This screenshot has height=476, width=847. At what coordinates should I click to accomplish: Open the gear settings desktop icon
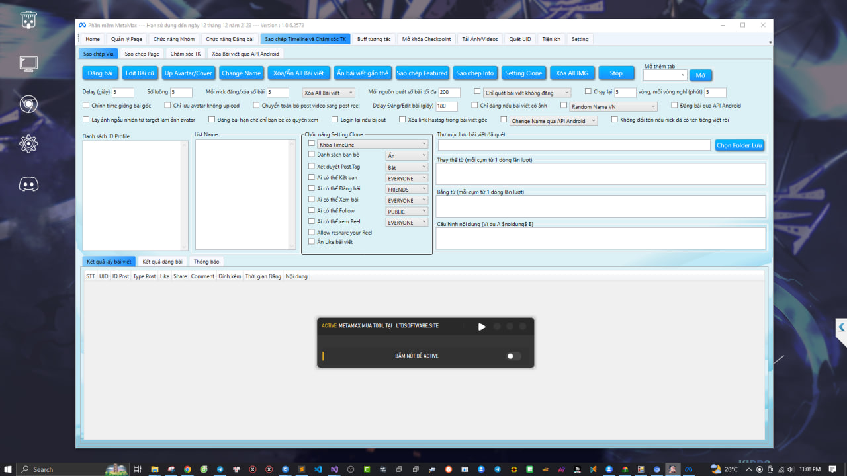(28, 143)
